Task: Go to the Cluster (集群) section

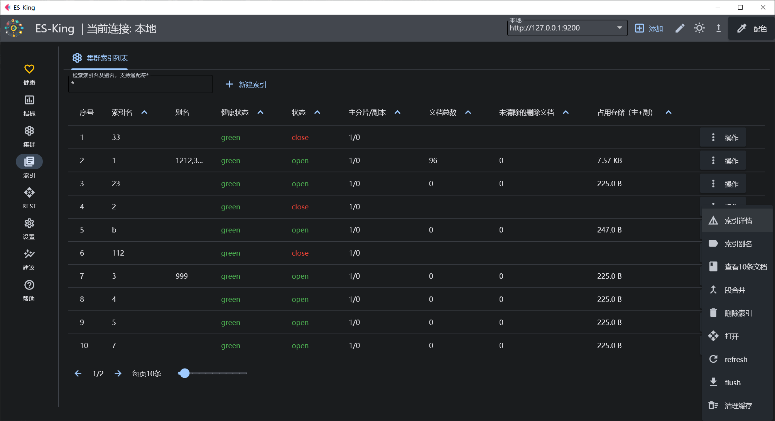Action: (x=29, y=131)
